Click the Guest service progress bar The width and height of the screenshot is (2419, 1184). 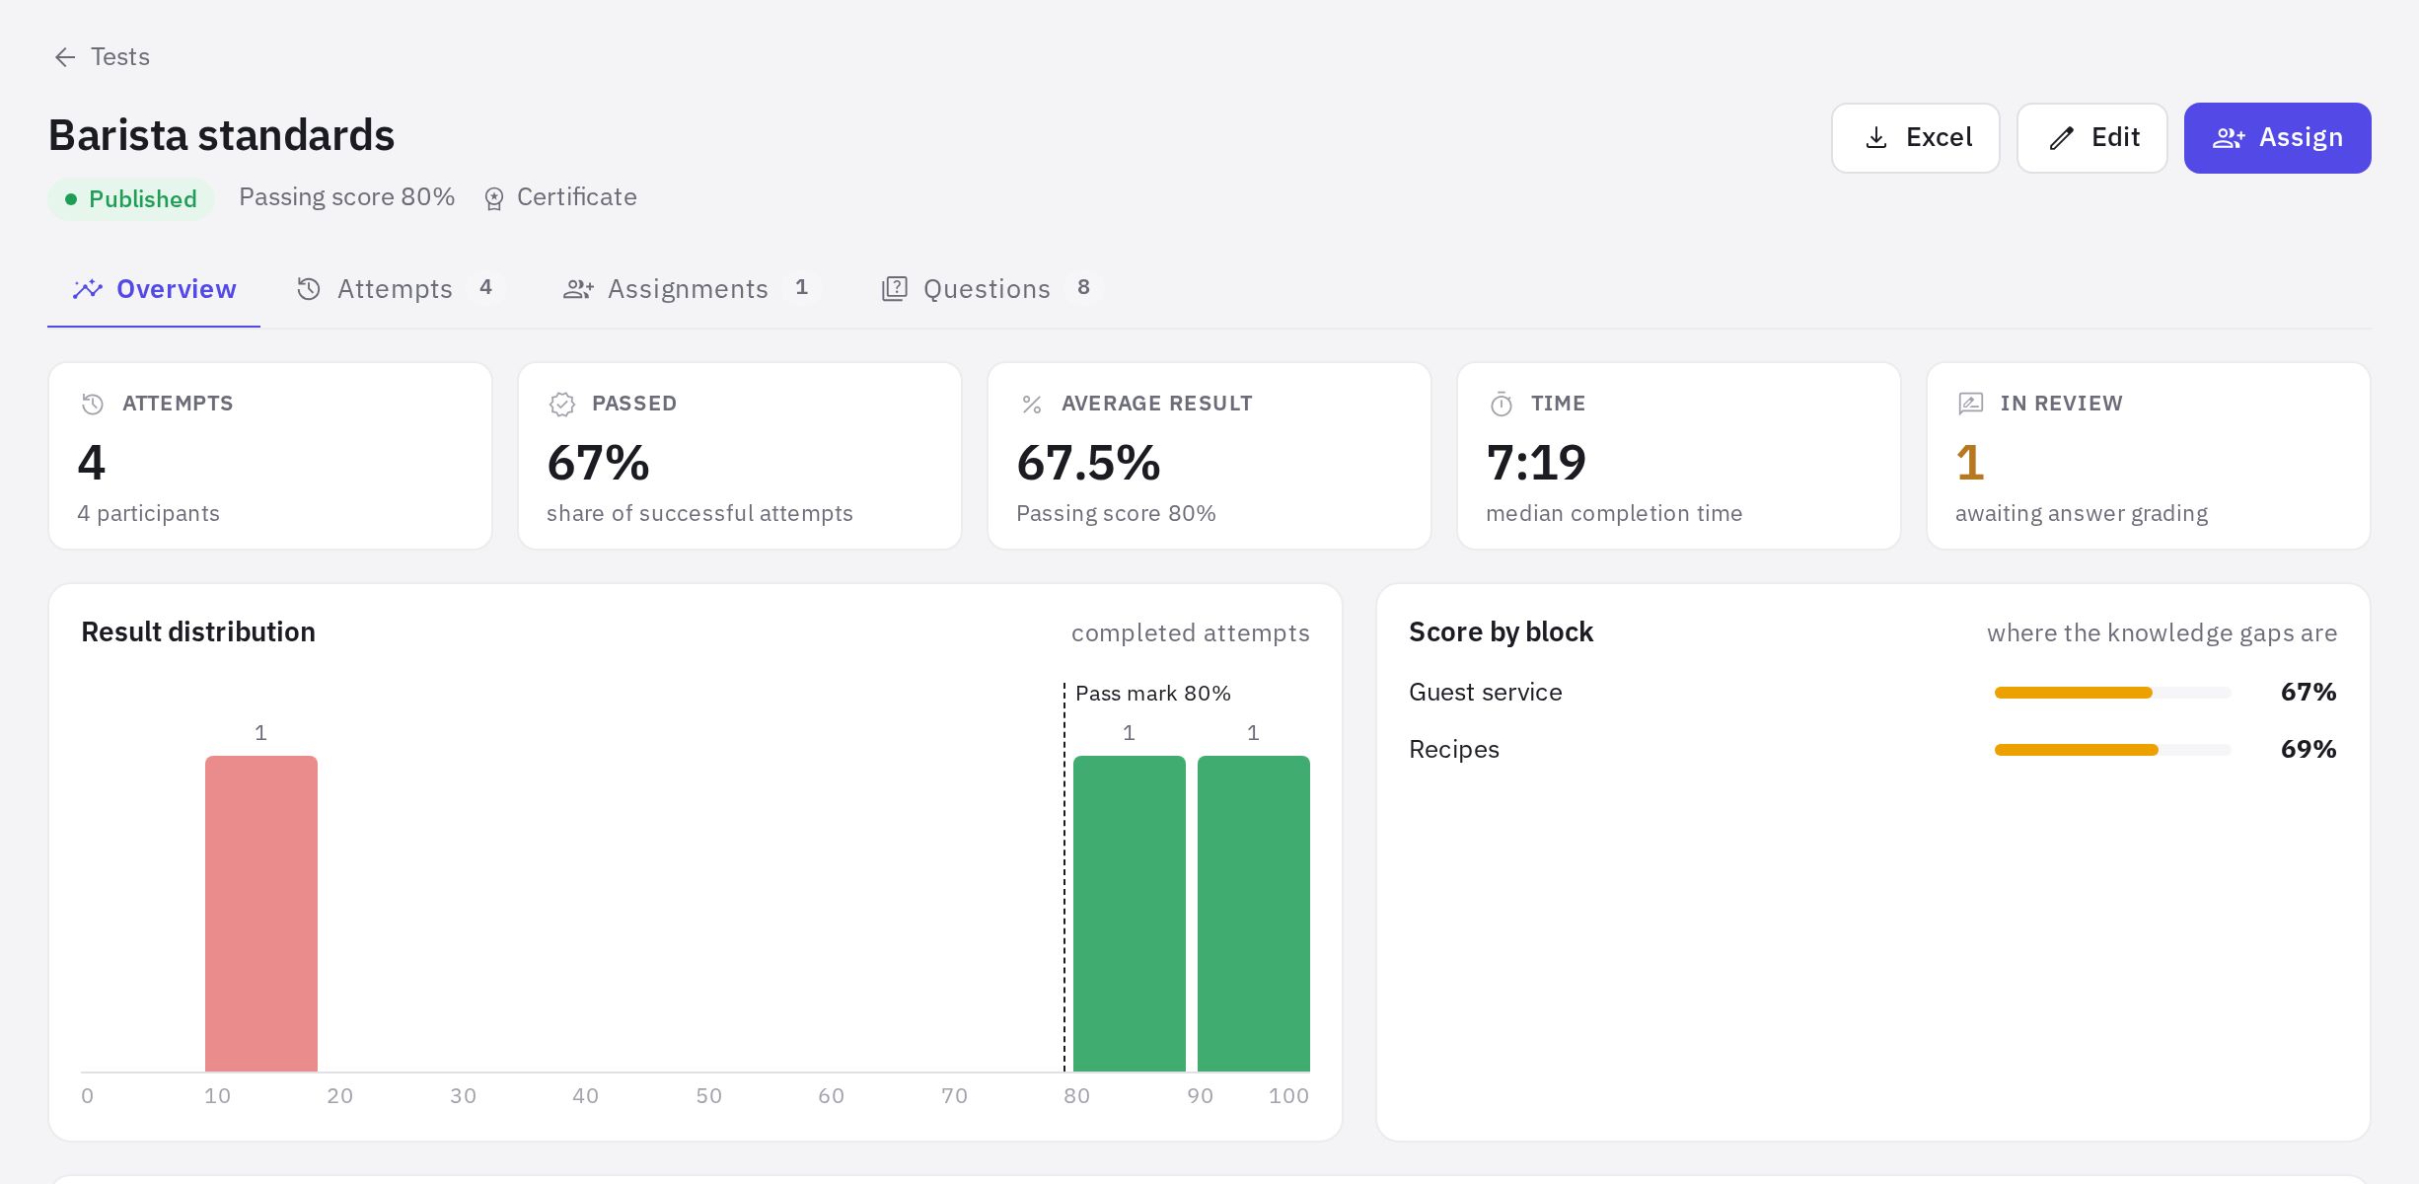click(2112, 693)
